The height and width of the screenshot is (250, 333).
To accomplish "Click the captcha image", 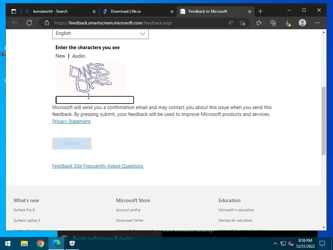I will coord(90,78).
